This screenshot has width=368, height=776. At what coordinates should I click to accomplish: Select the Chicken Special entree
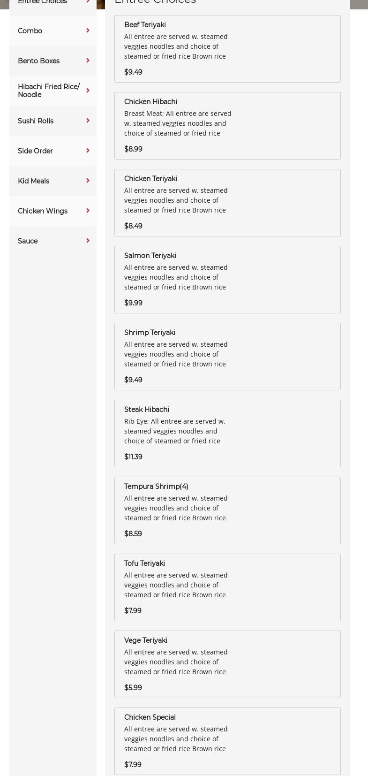[150, 717]
